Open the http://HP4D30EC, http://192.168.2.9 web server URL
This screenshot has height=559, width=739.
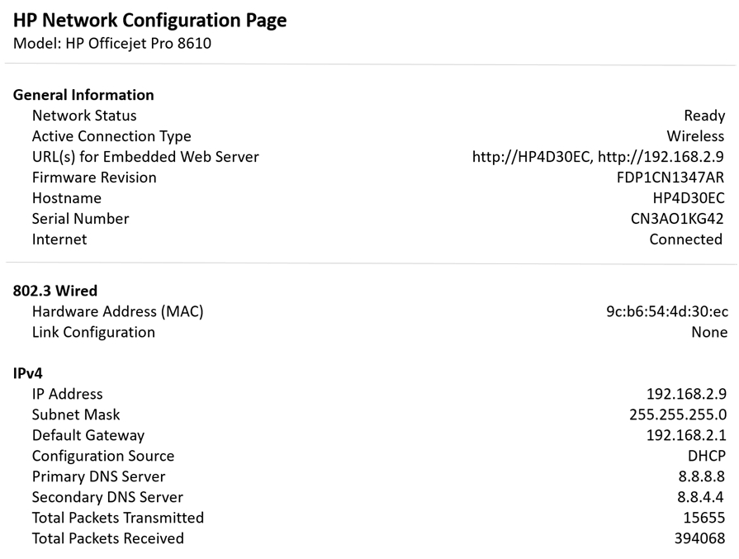598,157
